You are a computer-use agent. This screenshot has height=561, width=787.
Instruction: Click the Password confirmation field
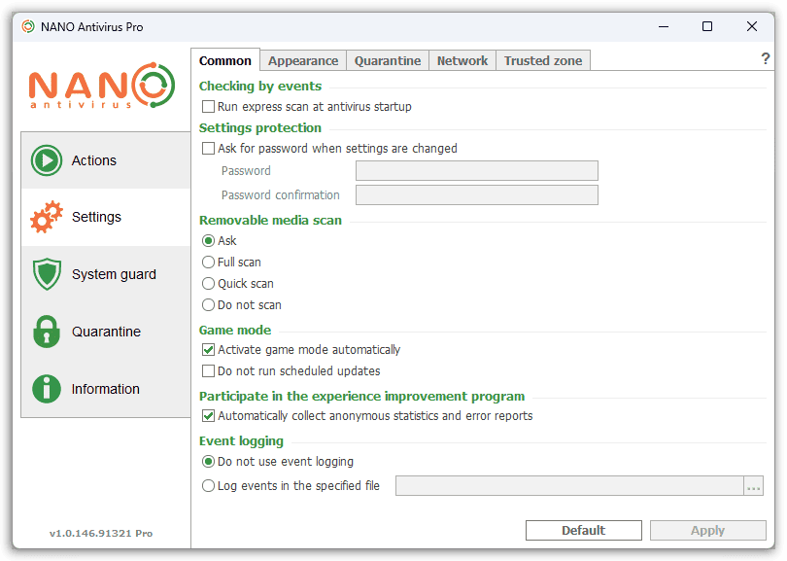(477, 194)
